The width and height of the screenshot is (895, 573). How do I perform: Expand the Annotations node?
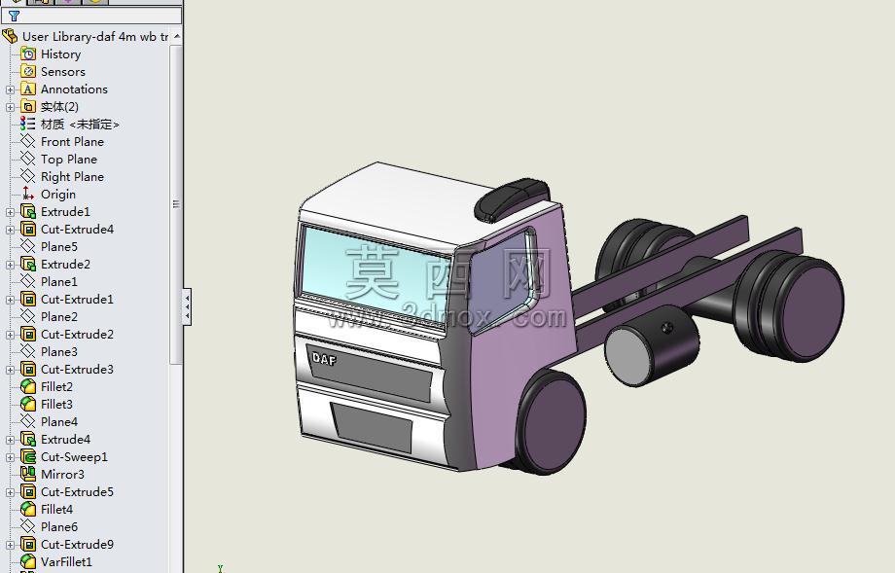(x=11, y=90)
